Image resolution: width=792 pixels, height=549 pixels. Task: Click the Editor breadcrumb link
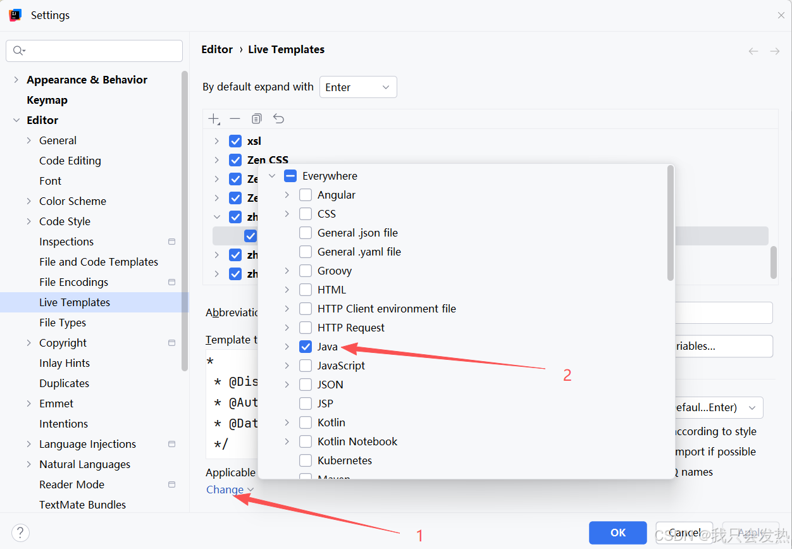point(217,49)
